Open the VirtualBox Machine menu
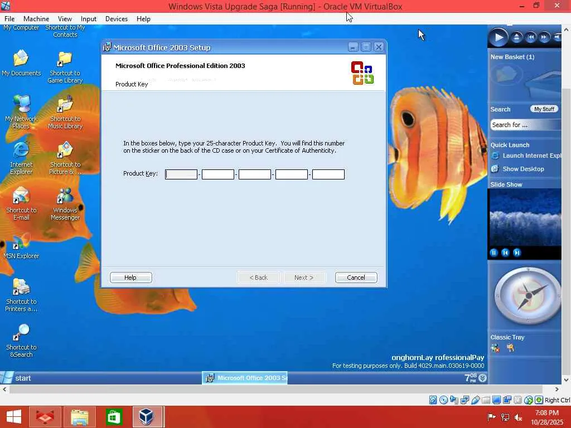 pos(36,19)
